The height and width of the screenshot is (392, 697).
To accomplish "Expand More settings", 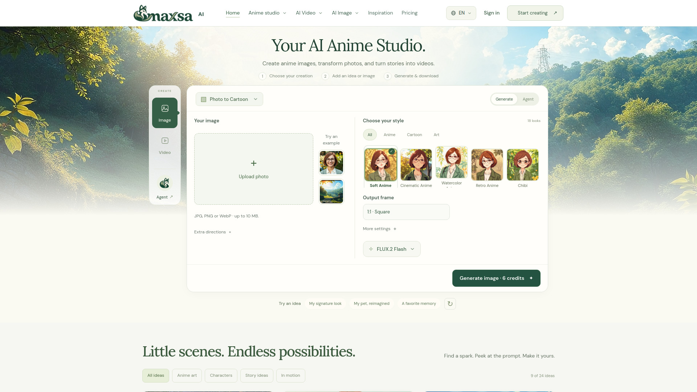I will point(380,229).
